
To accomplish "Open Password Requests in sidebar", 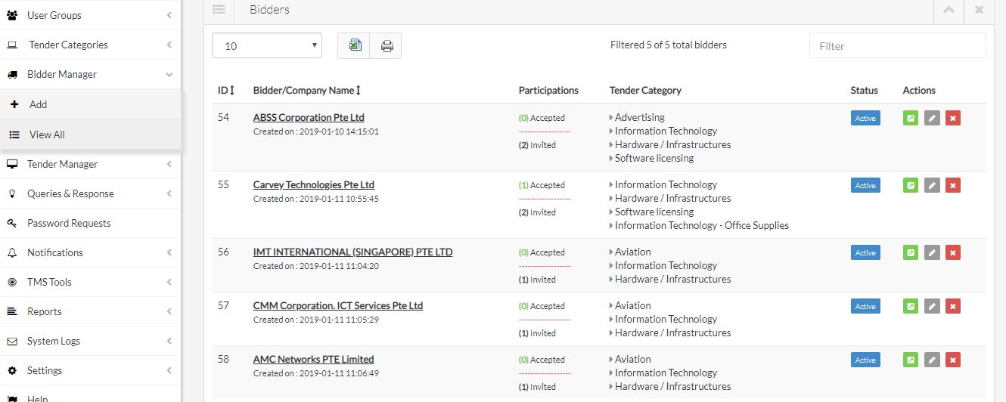I will [69, 223].
